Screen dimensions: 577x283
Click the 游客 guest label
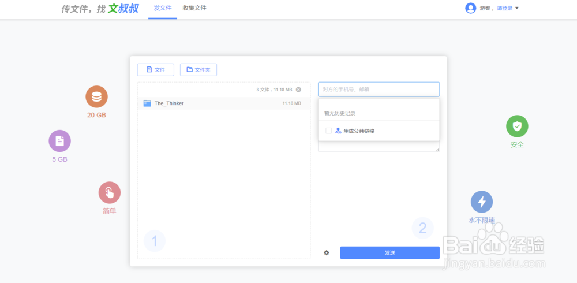coord(486,8)
